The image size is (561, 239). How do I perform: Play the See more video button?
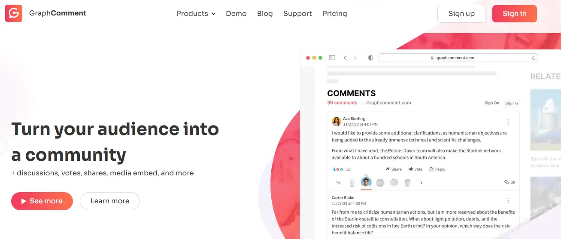[x=42, y=201]
